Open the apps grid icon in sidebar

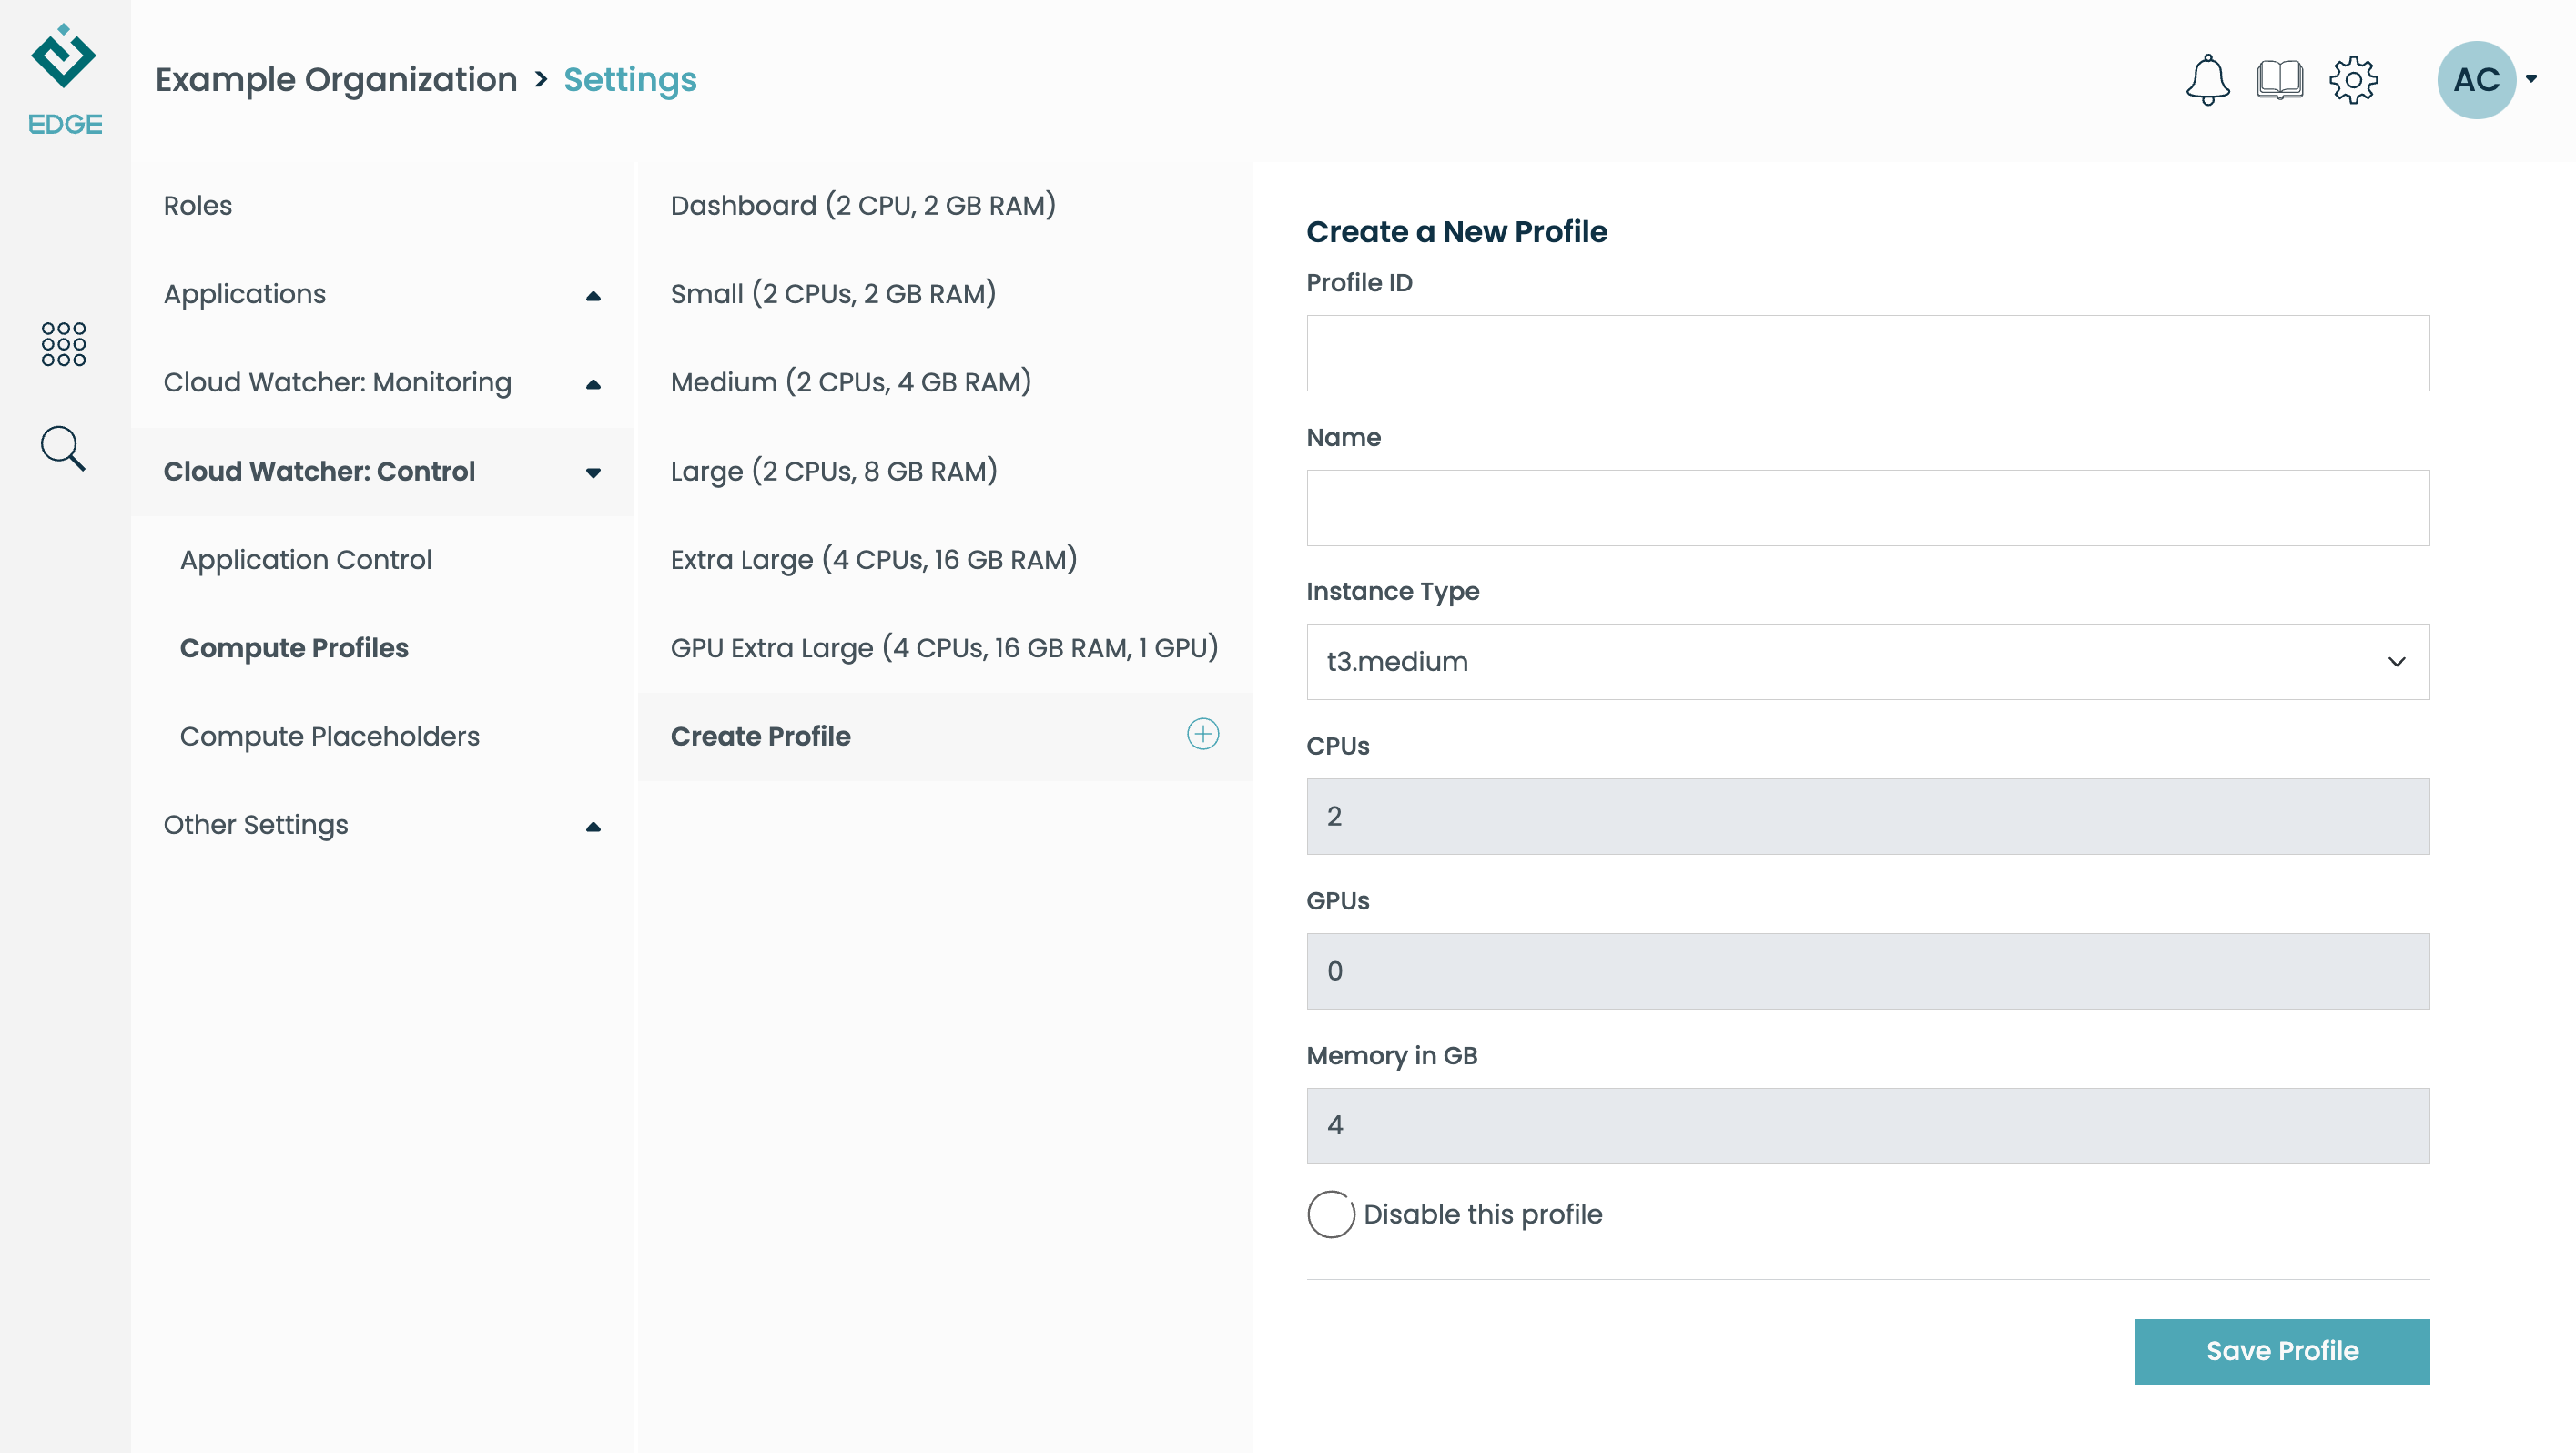click(x=64, y=344)
